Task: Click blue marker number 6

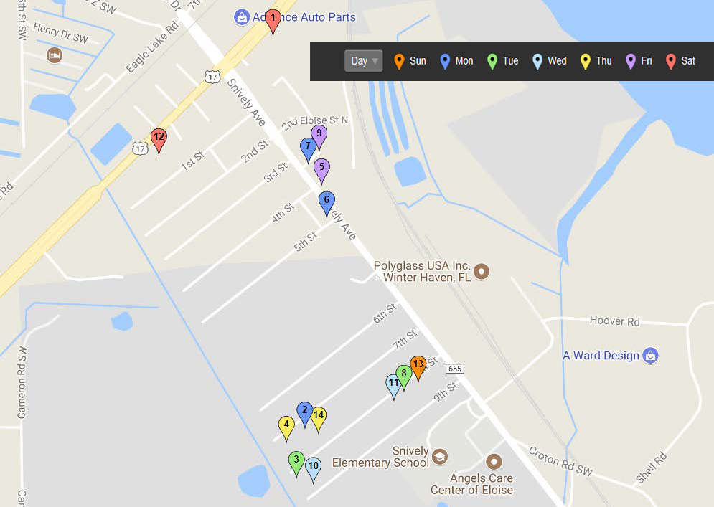Action: (327, 202)
